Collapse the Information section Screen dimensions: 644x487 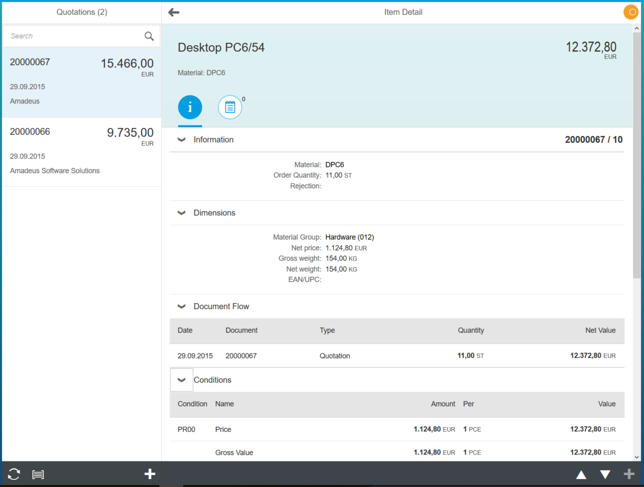[182, 140]
